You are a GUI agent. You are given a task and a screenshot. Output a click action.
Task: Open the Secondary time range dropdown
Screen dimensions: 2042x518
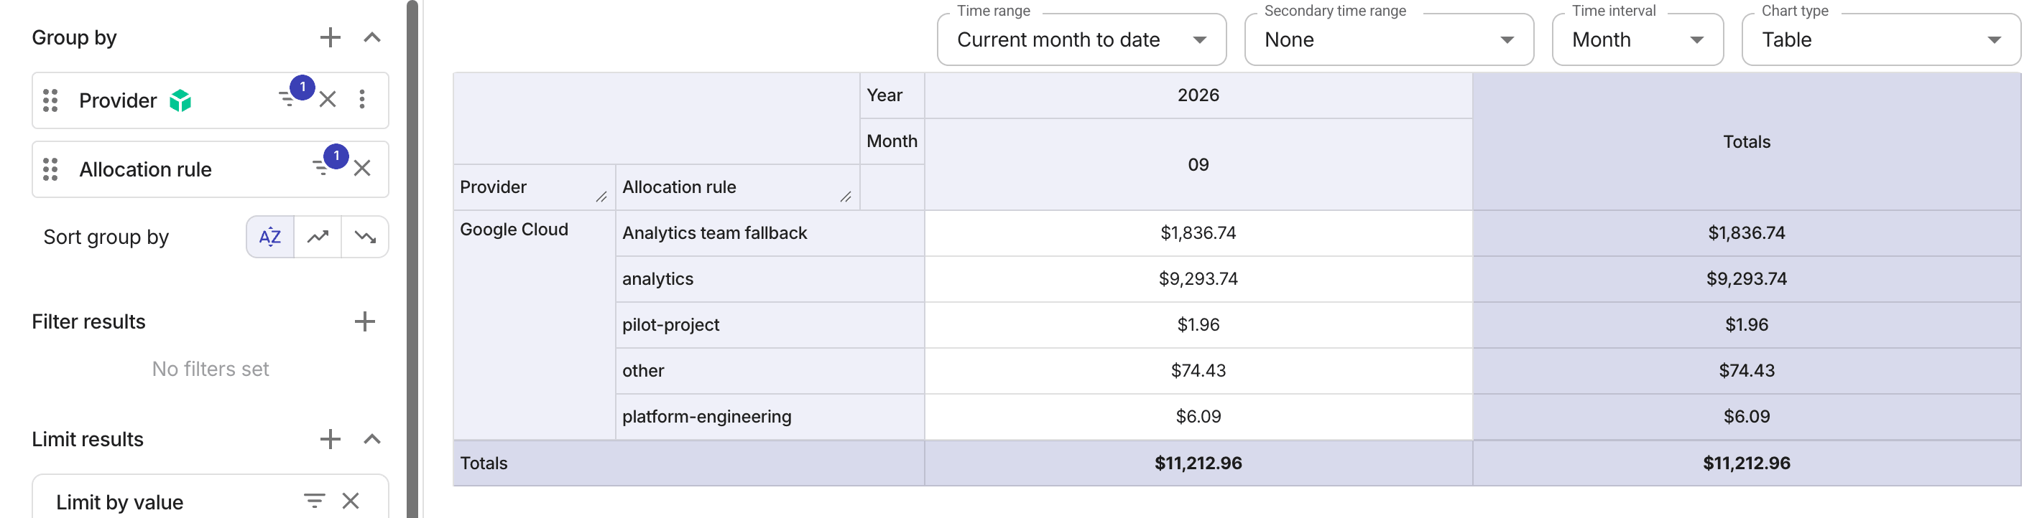click(x=1389, y=39)
